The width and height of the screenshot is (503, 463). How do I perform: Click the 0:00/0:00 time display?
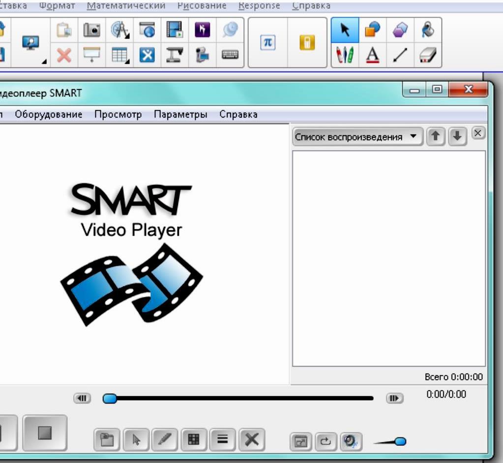pyautogui.click(x=446, y=394)
